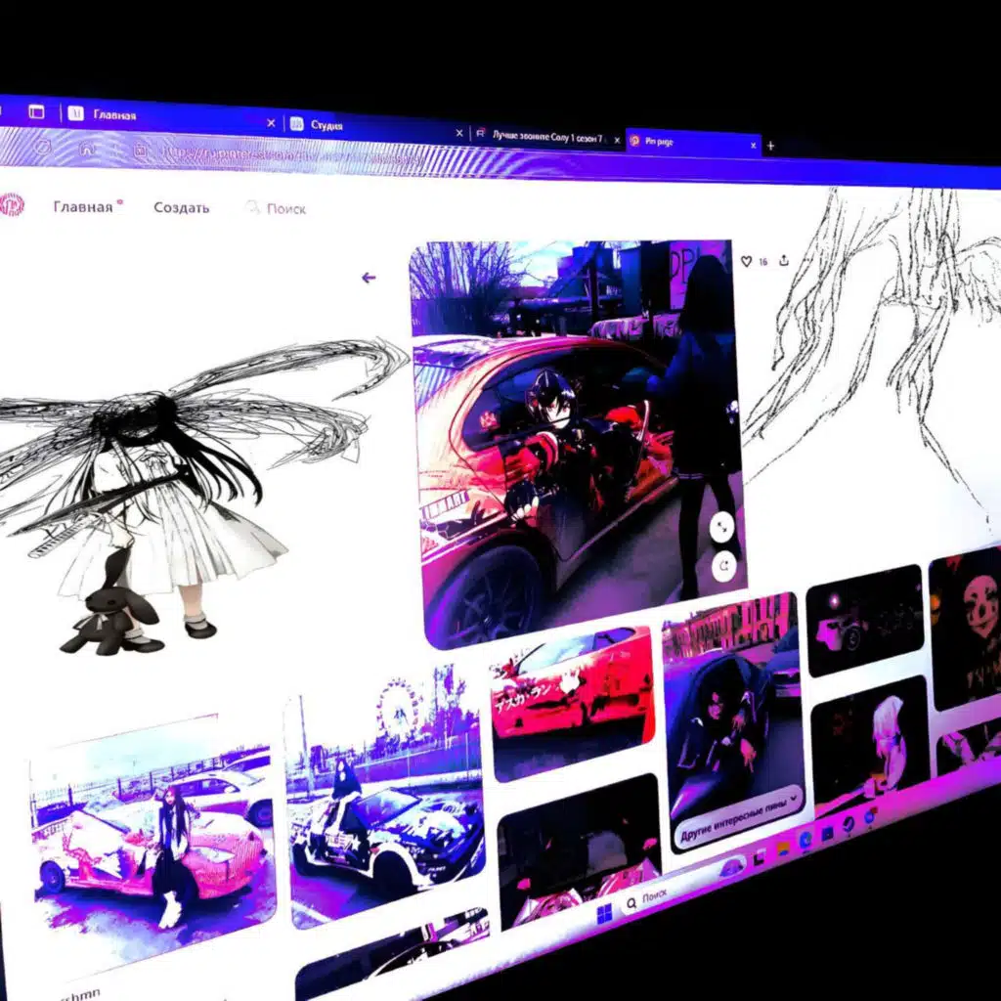Open the Steam taskbar icon
This screenshot has width=1001, height=1001.
click(848, 824)
